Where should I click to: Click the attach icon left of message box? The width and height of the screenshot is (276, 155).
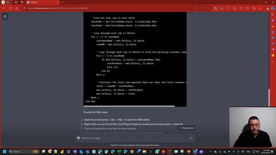coord(78,138)
